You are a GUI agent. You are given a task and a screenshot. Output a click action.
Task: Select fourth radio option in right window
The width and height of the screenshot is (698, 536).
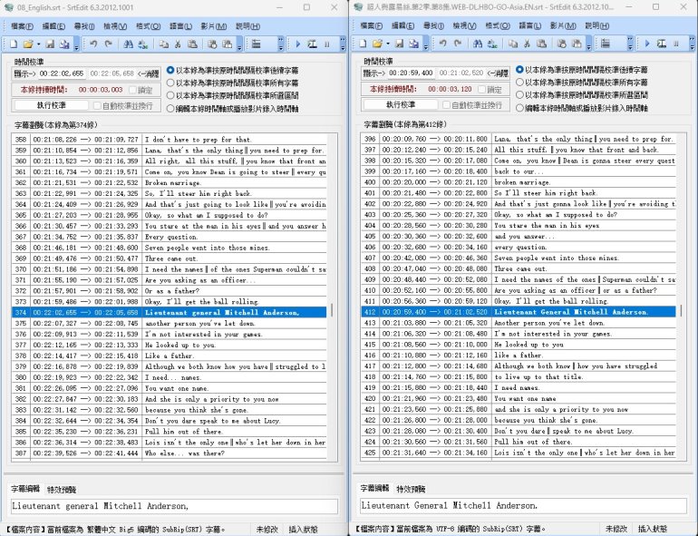[x=519, y=108]
